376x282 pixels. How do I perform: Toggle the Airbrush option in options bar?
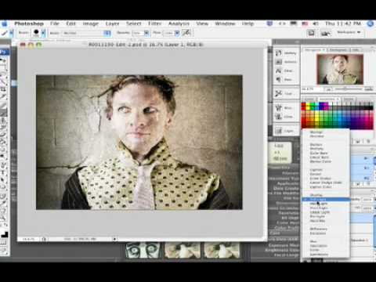[186, 33]
